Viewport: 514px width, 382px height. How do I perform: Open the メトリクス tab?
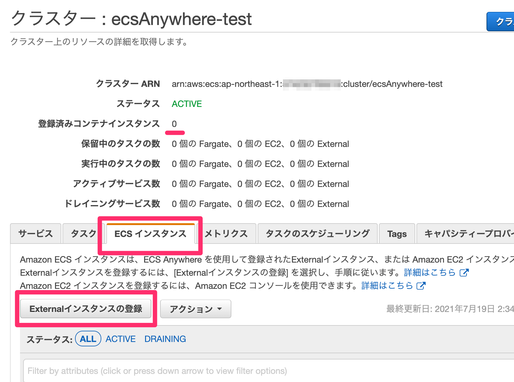[x=226, y=234]
